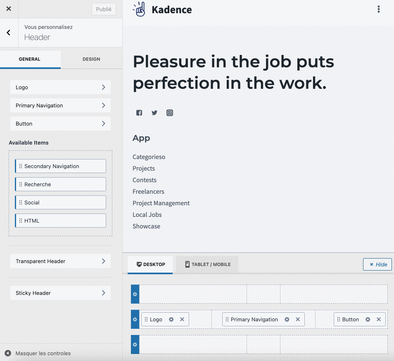This screenshot has width=394, height=361.
Task: Click the Twitter icon in the header preview
Action: pyautogui.click(x=154, y=112)
